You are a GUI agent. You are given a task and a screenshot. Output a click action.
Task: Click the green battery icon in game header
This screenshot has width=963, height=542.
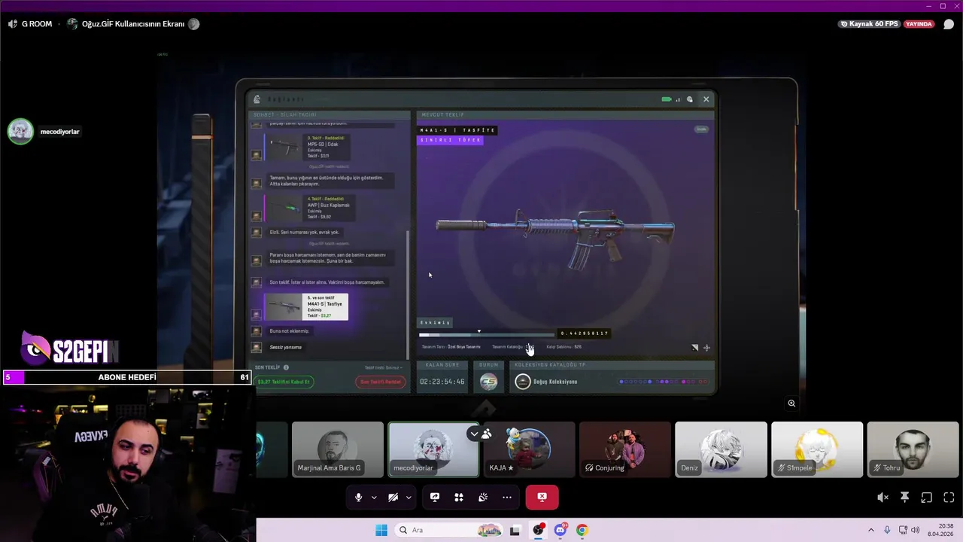(666, 99)
